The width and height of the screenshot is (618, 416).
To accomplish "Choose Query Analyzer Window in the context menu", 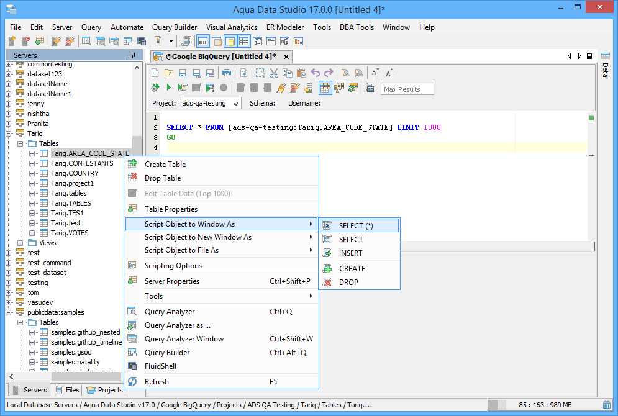I will point(222,339).
